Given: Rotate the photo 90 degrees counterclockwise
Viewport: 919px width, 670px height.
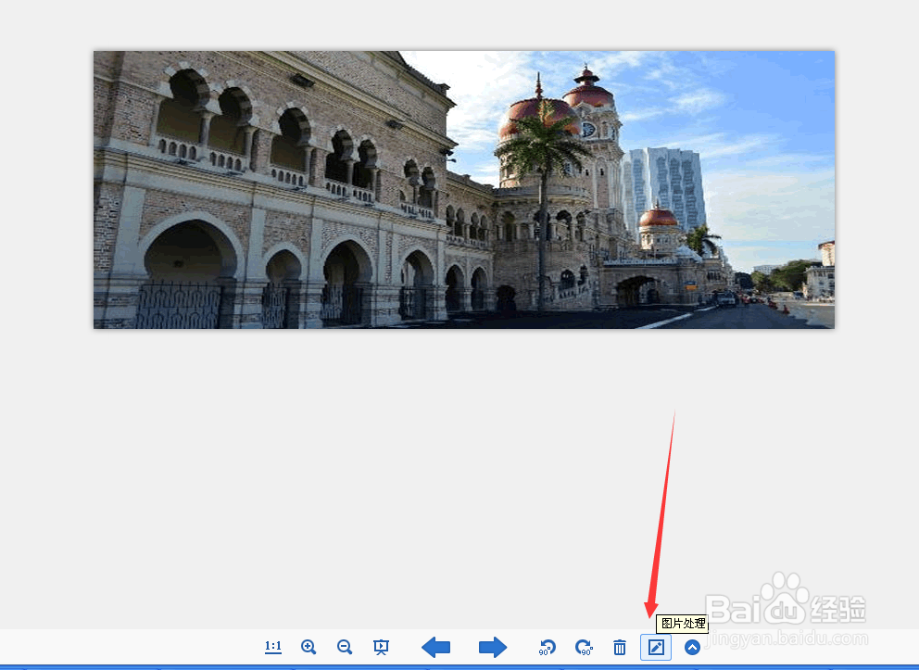Looking at the screenshot, I should pos(547,648).
